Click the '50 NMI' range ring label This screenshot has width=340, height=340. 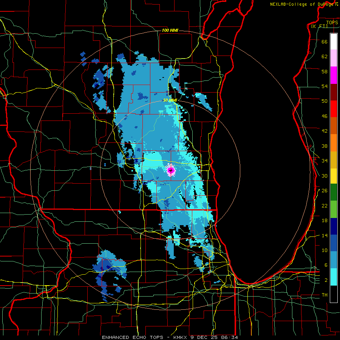click(x=170, y=100)
